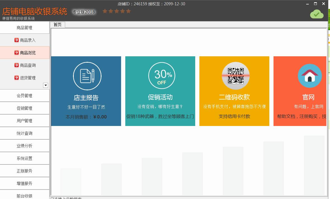Click the 30% OFF promotion icon
Viewport: 330px width, 199px height.
coord(162,76)
